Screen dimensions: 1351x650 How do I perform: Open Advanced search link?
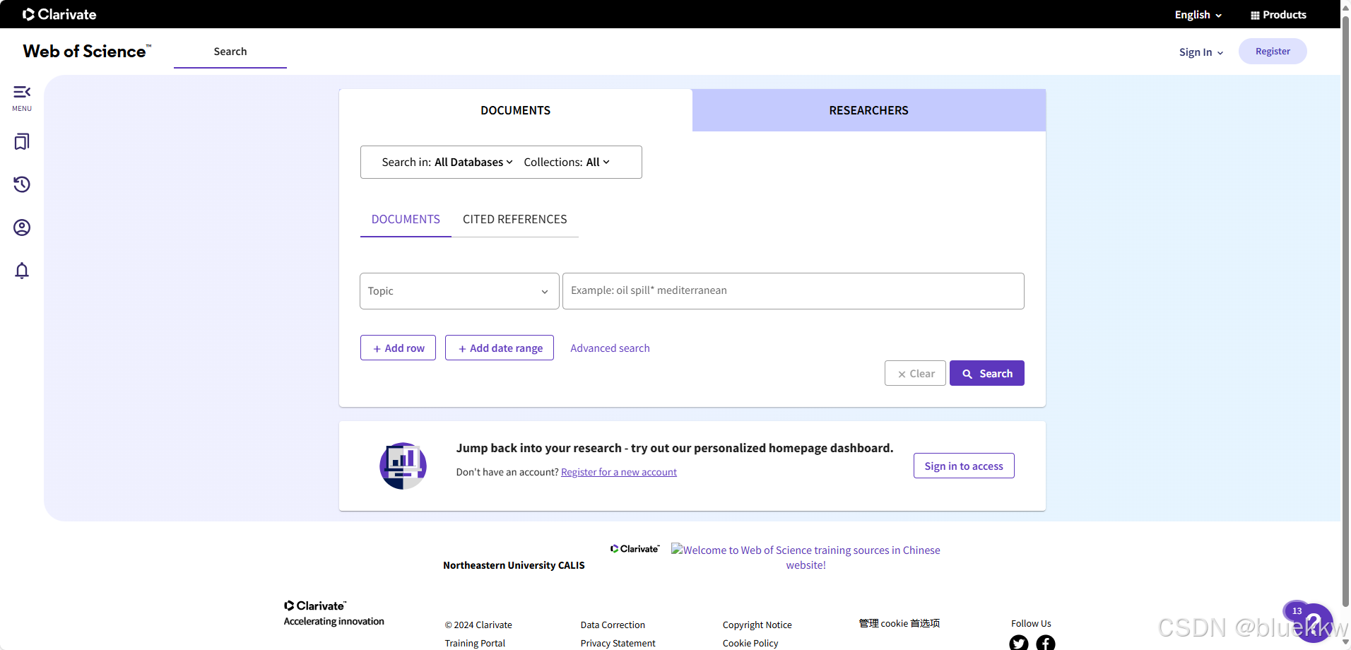pos(610,348)
